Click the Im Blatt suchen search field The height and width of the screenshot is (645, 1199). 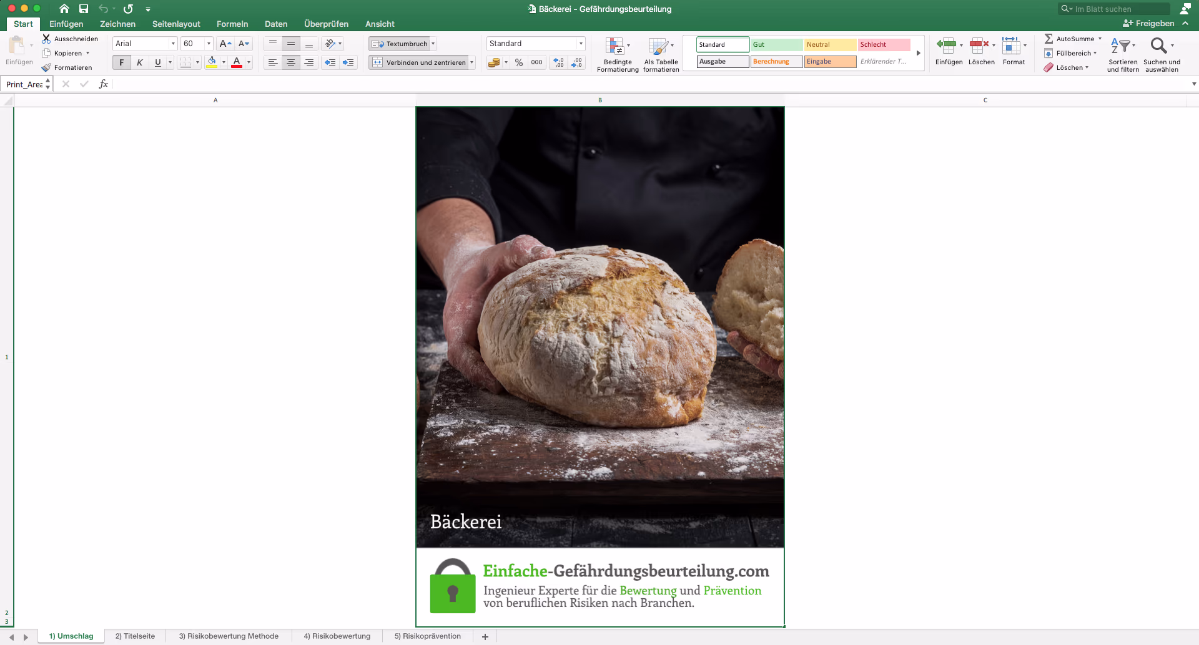(x=1113, y=9)
